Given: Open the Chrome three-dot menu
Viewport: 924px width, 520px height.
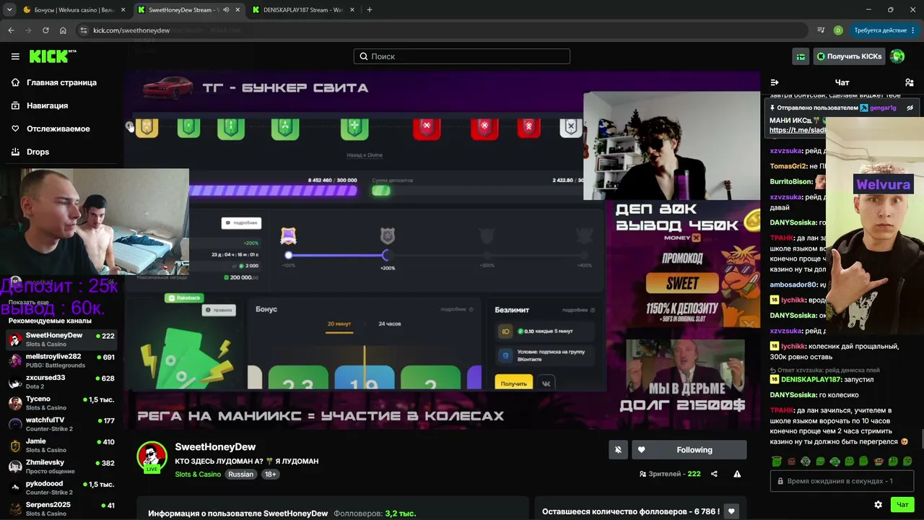Looking at the screenshot, I should point(913,30).
